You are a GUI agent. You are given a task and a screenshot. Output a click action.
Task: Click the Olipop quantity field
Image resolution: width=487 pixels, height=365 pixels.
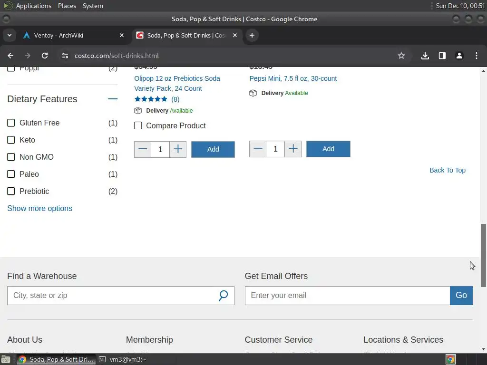click(160, 149)
